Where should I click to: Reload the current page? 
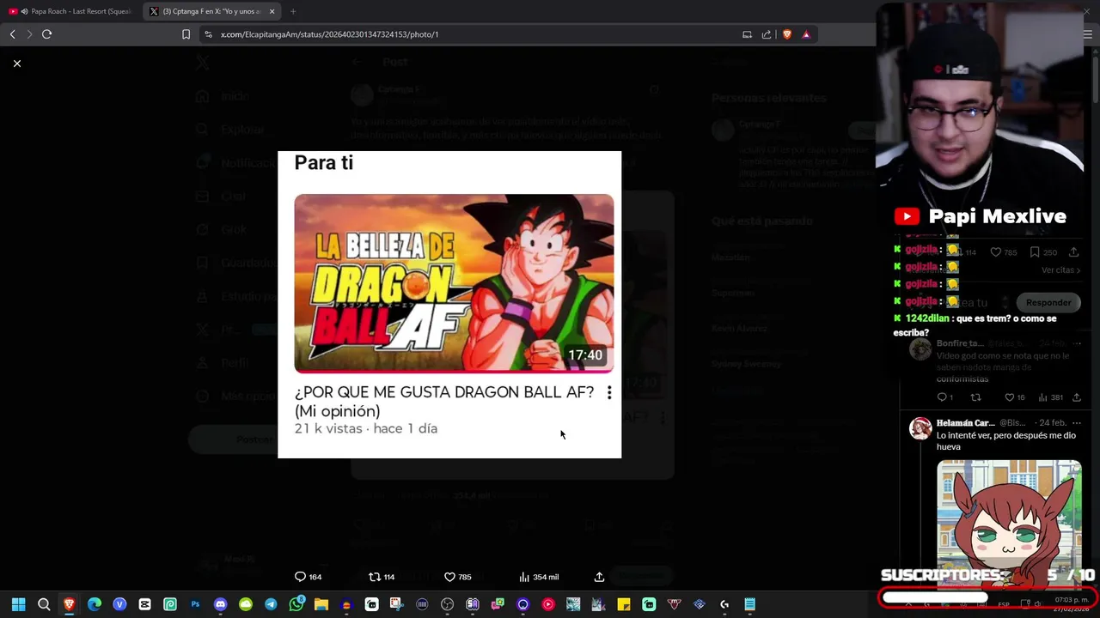(46, 34)
